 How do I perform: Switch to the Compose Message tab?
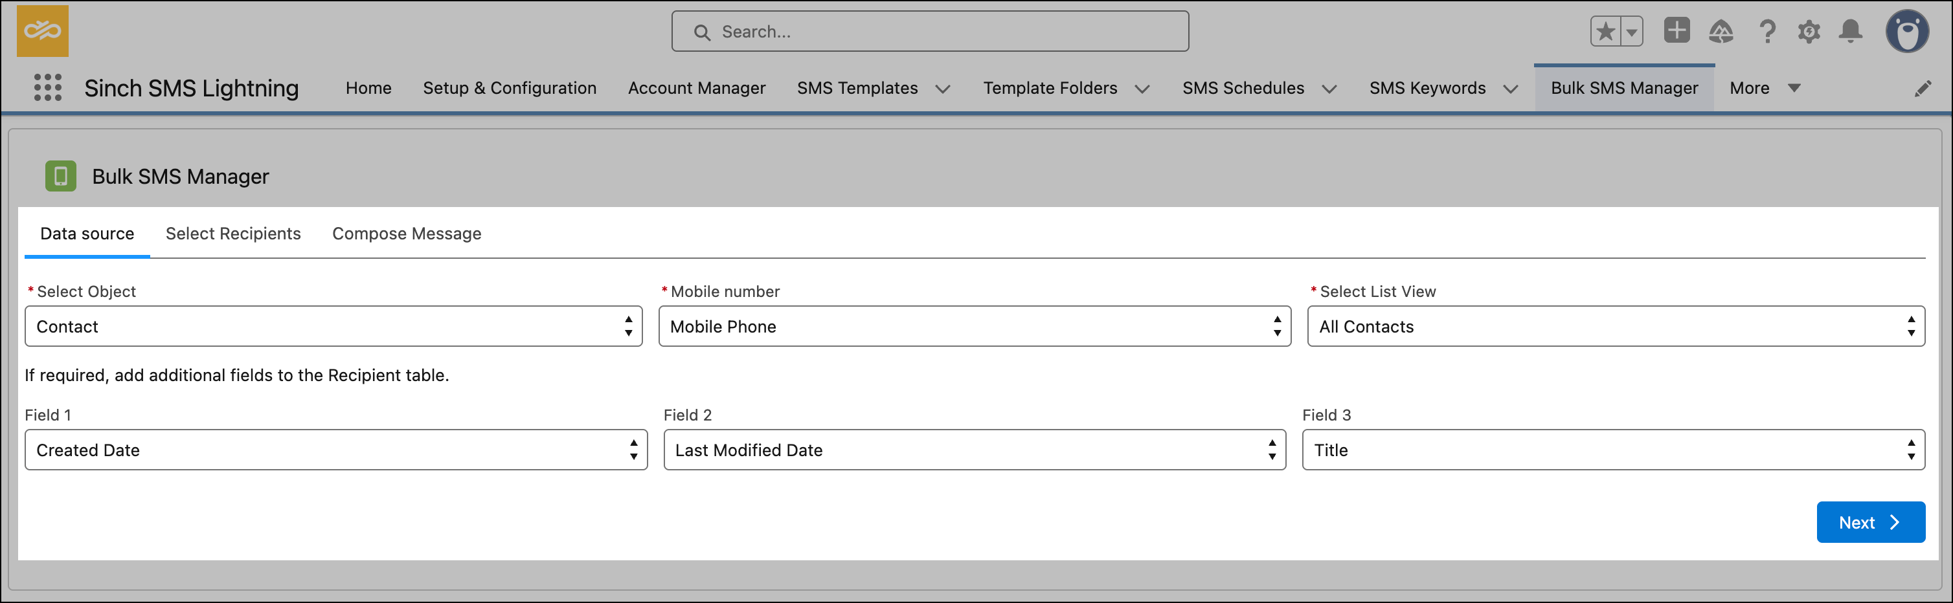(407, 234)
